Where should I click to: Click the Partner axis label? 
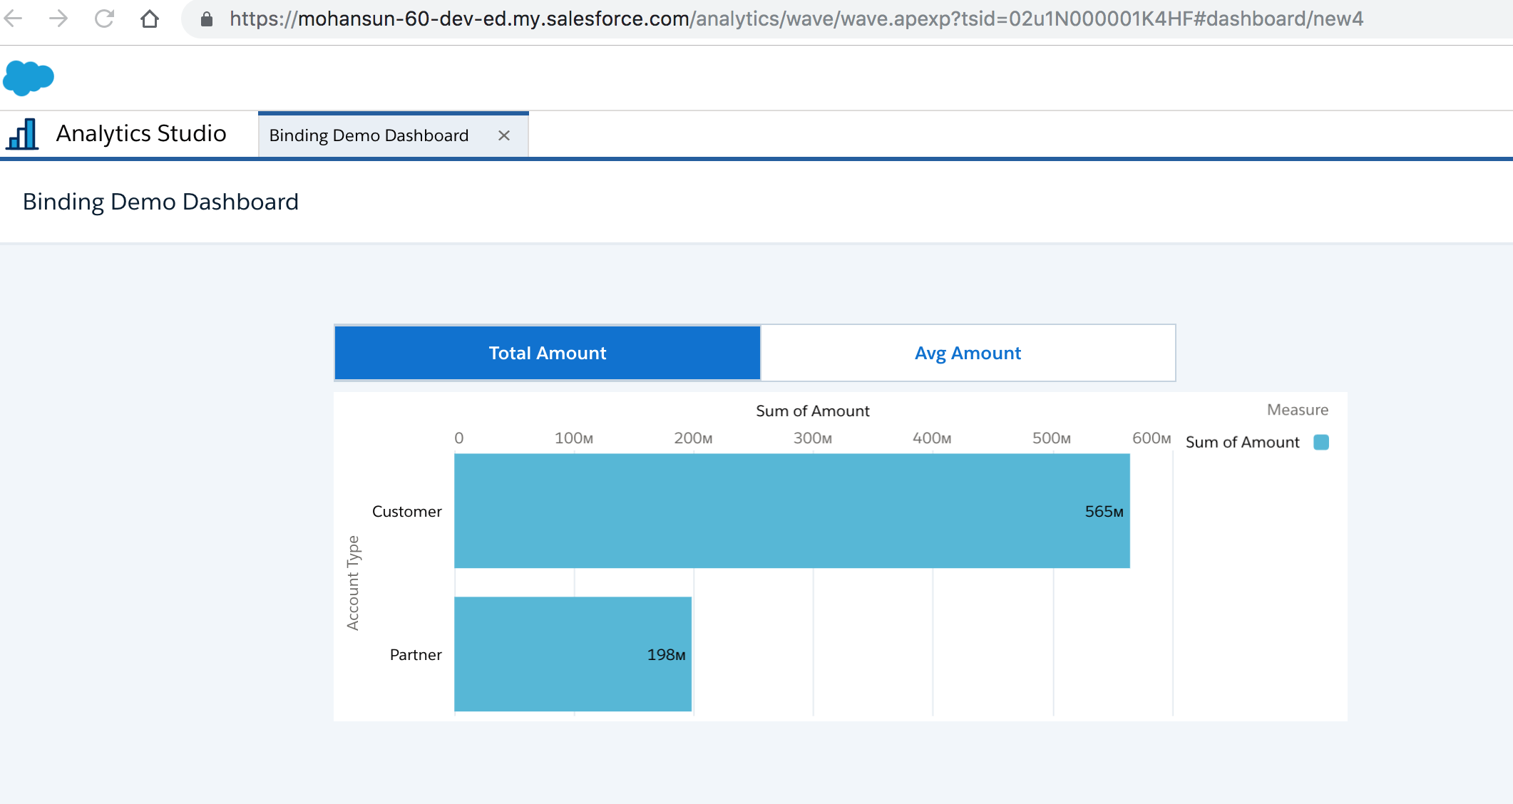416,654
